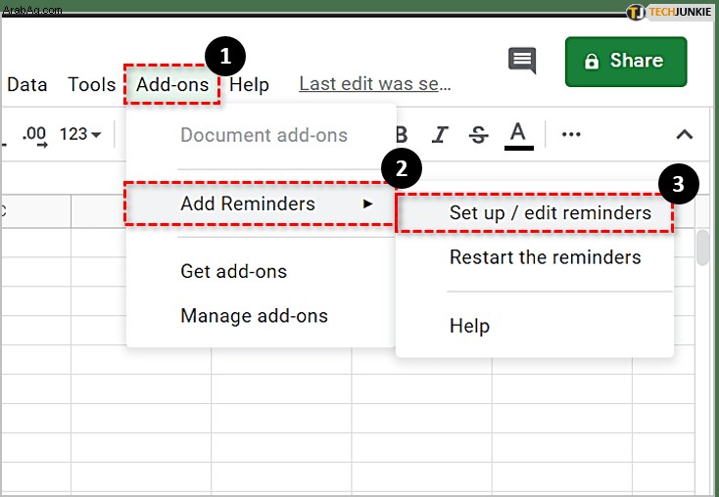Collapse the menus with the up chevron
Screen dimensions: 719x497
(x=684, y=134)
